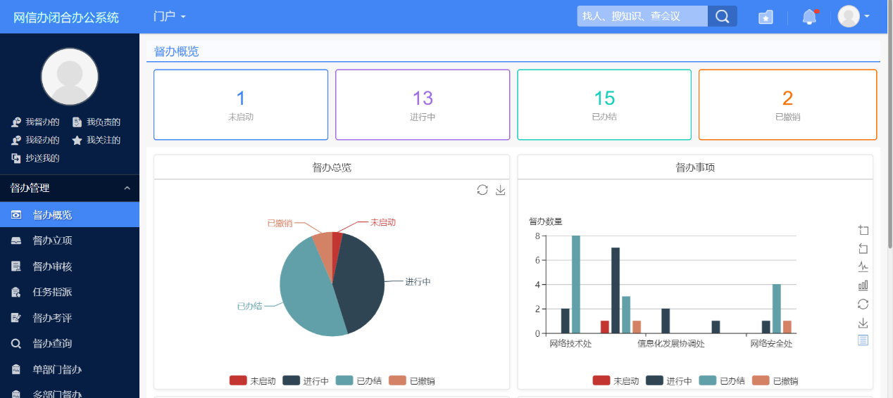The image size is (893, 398).
Task: Click the 未启动 count card showing 1
Action: (x=241, y=105)
